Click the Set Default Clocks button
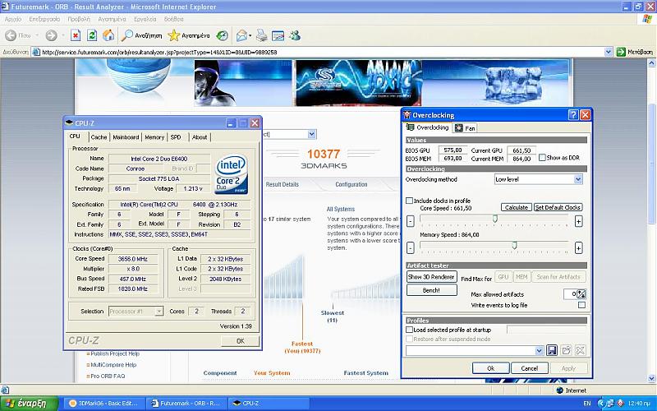The height and width of the screenshot is (411, 657). [558, 207]
